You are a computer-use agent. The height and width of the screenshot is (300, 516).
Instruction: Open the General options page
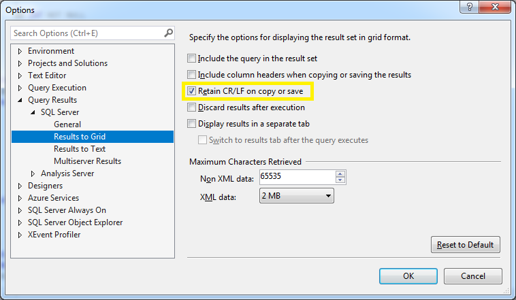[x=67, y=124]
